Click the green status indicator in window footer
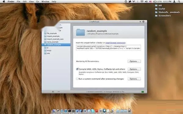This screenshot has width=183, height=114. tap(143, 92)
